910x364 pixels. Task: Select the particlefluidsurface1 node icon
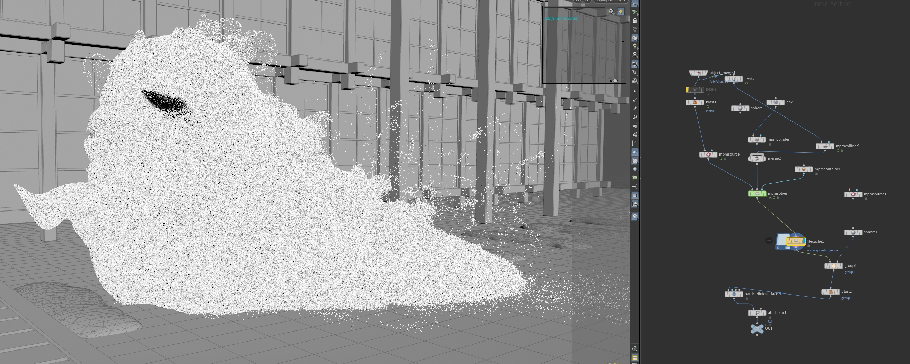coord(734,294)
